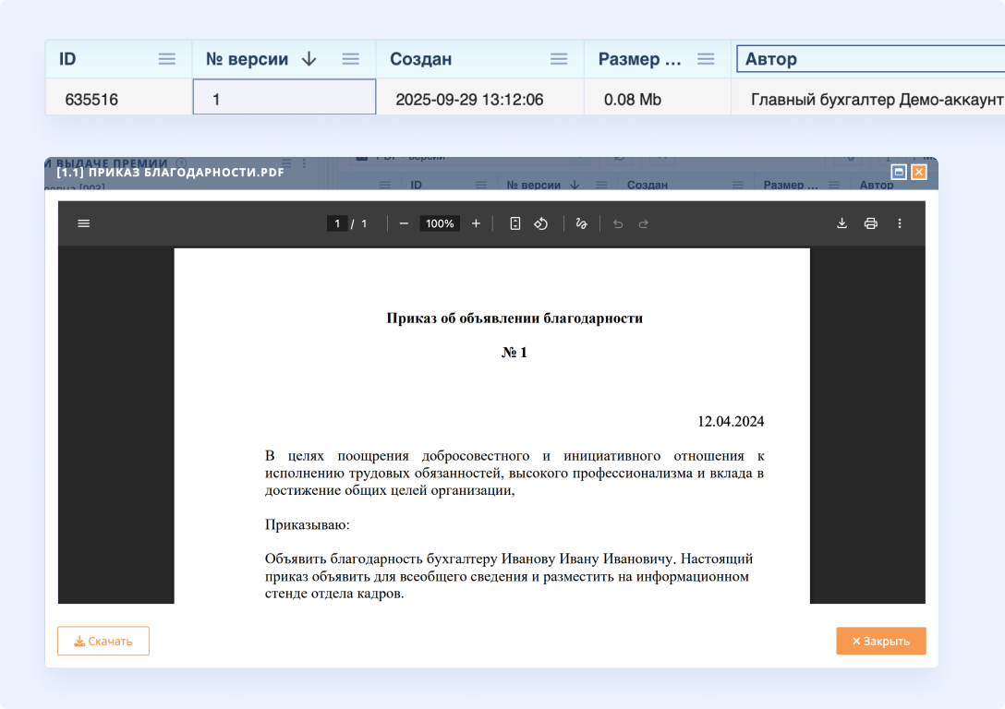
Task: Zoom in on the document
Action: 476,222
